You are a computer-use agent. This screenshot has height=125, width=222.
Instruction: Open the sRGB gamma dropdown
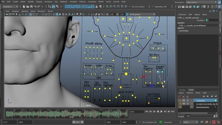click(142, 14)
